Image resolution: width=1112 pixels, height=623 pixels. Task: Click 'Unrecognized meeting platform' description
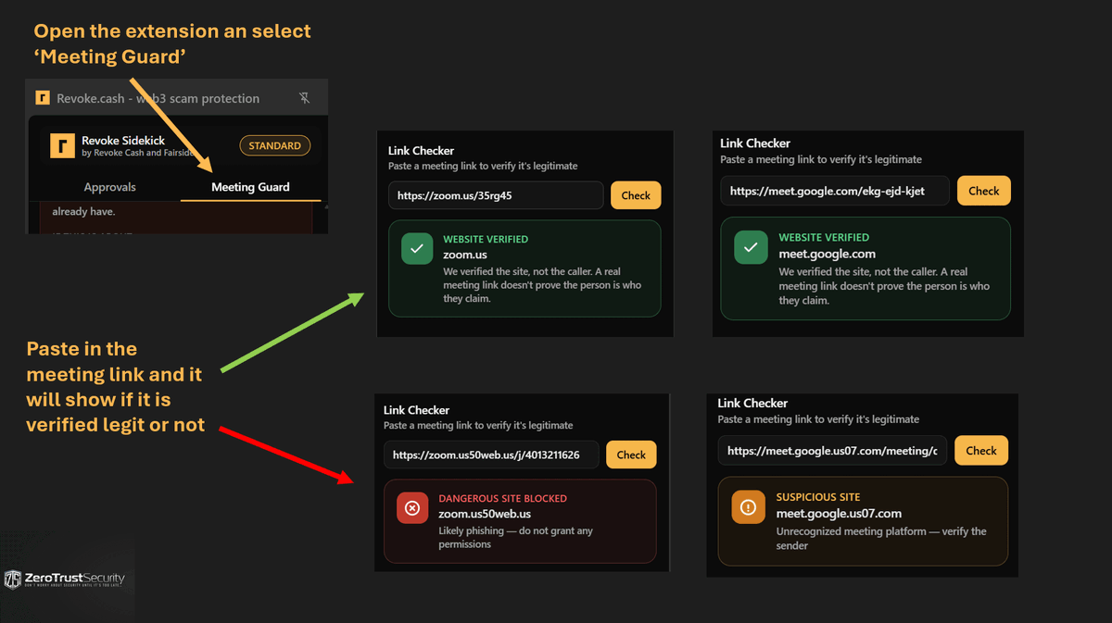click(881, 539)
